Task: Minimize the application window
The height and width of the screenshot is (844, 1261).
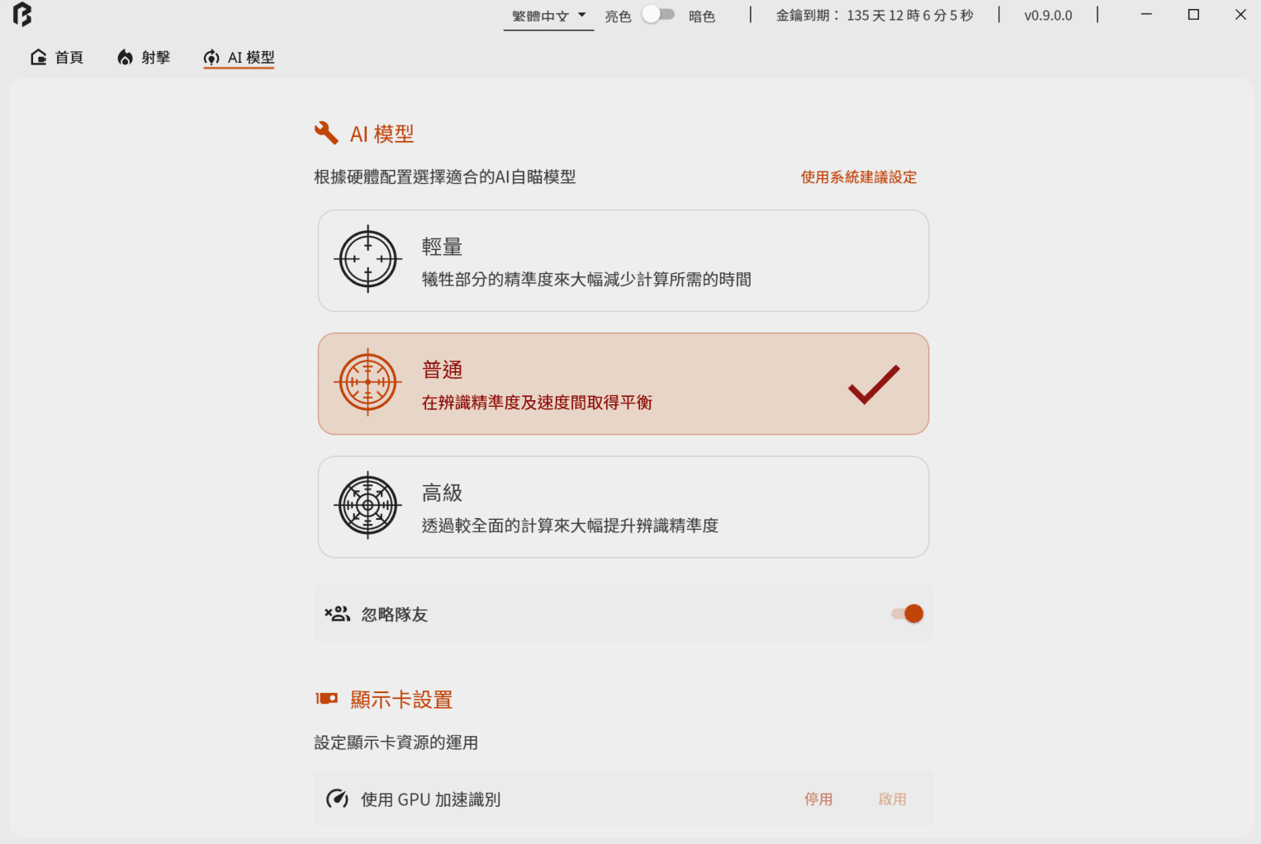Action: [1146, 15]
